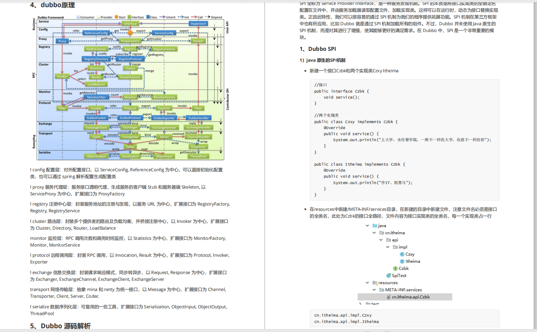Click the text 'cn.itheima.api.impl.Czxy' in code block
Screen dimensions: 537x332
[x=343, y=315]
